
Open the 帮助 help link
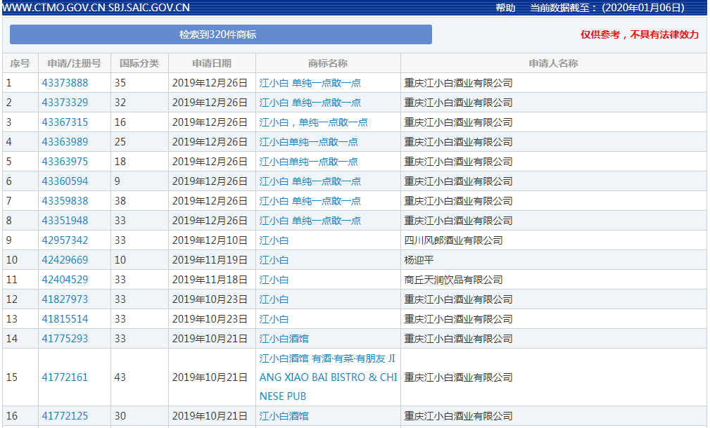(x=505, y=8)
